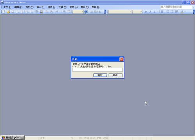Click the Reading layout book icon
The image size is (195, 140).
coord(96,12)
